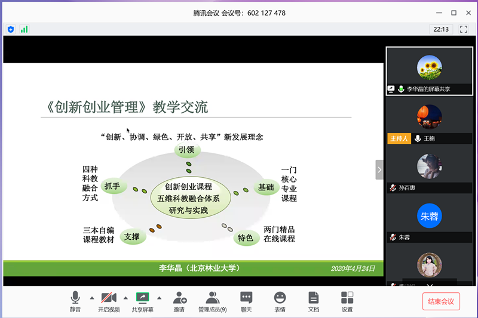478x318 pixels.
Task: Click the red 结束会议 button
Action: (441, 301)
